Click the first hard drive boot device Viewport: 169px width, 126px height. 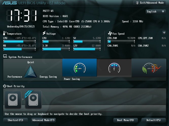click(13, 100)
